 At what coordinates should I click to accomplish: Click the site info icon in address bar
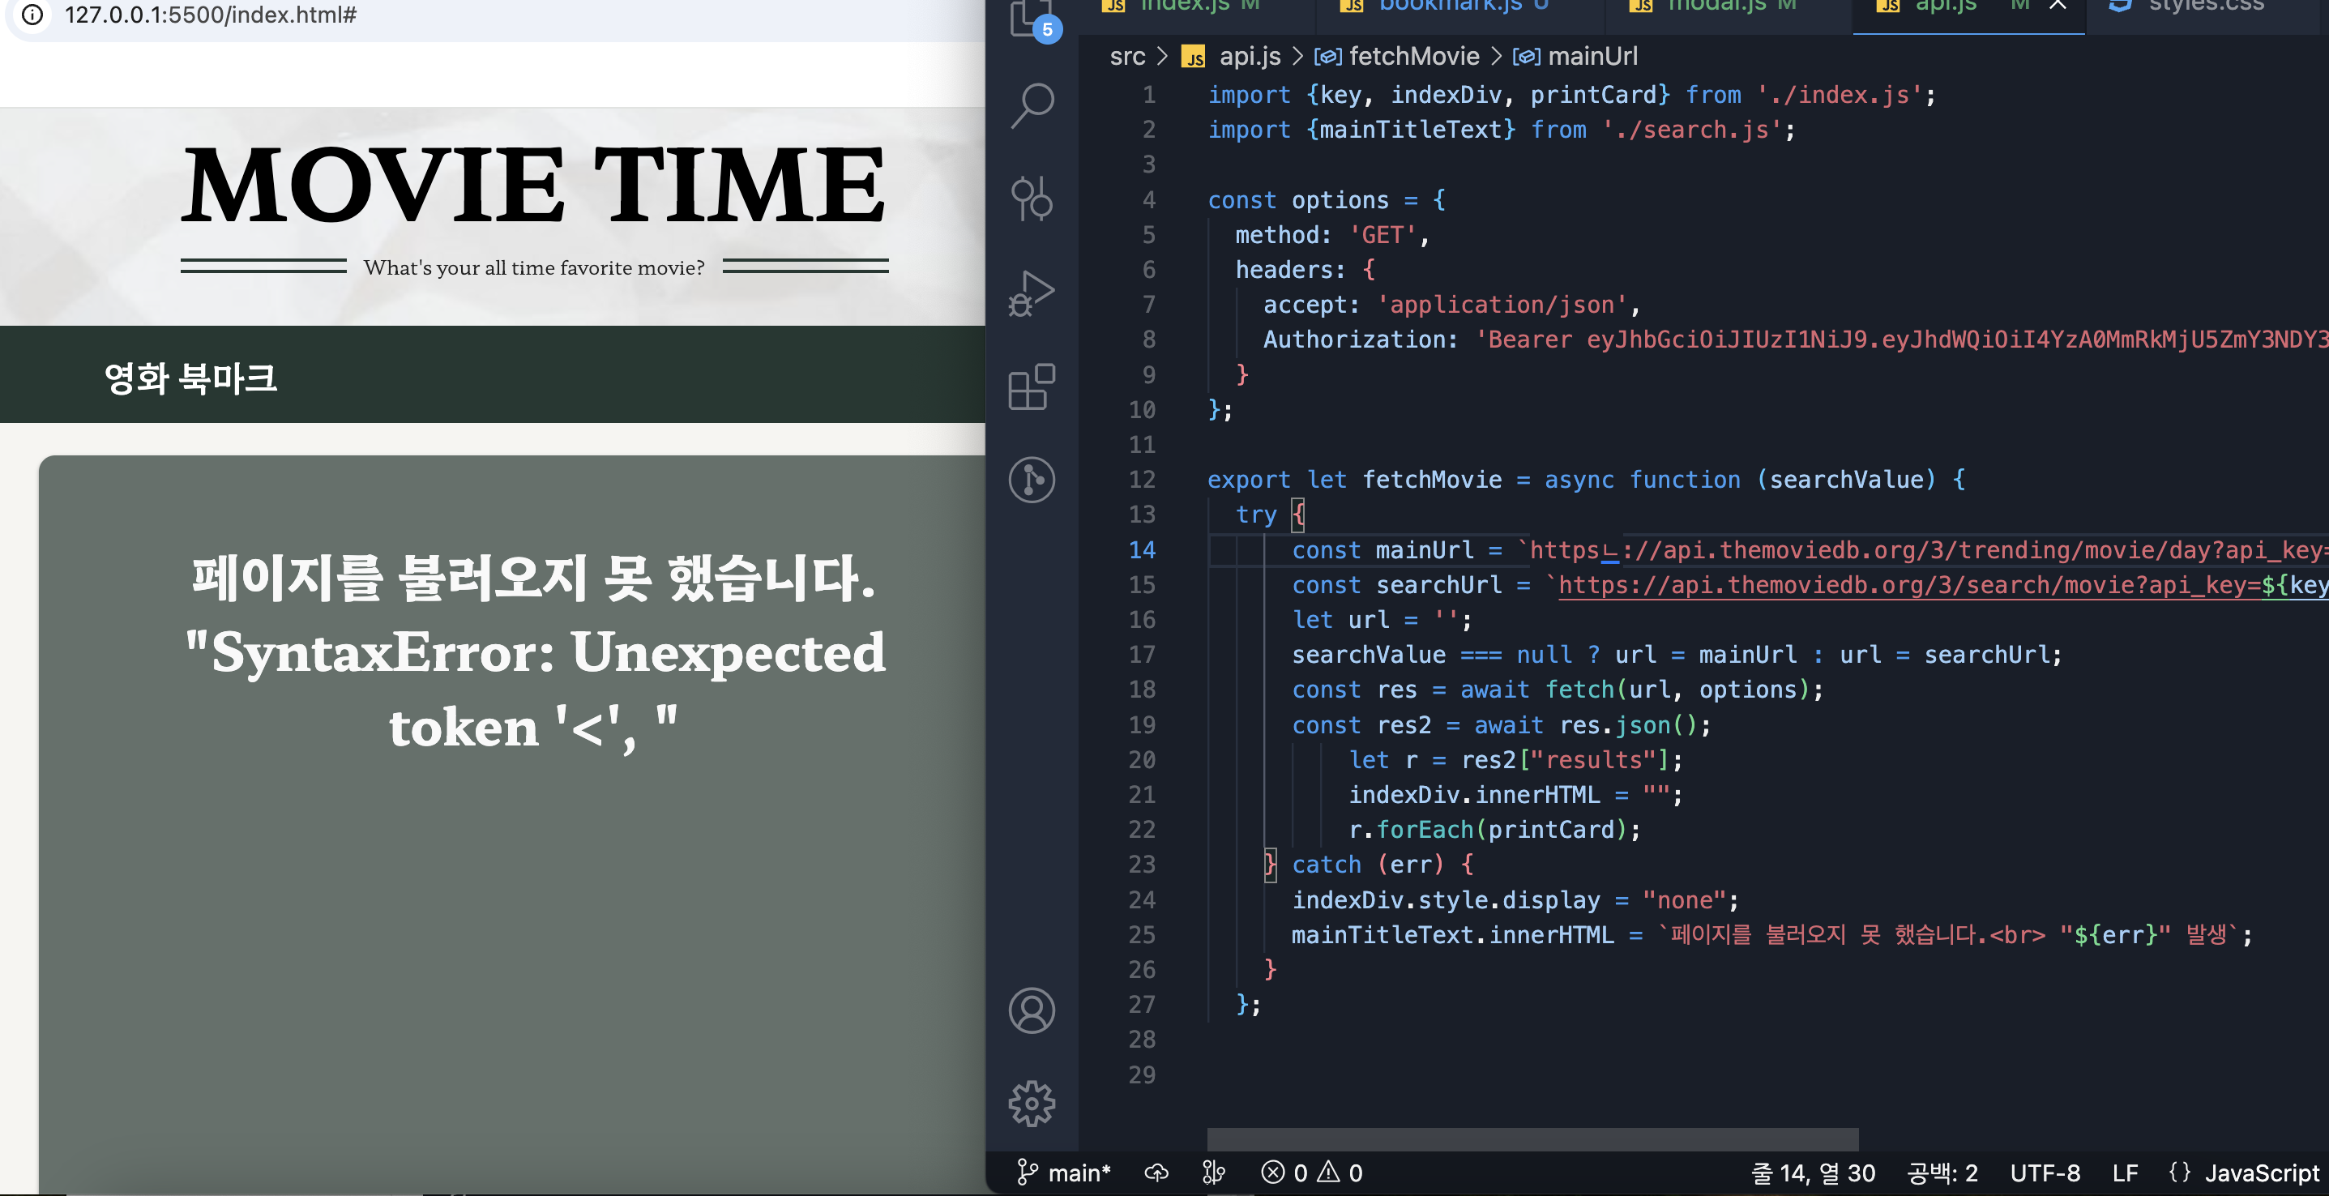click(x=32, y=15)
